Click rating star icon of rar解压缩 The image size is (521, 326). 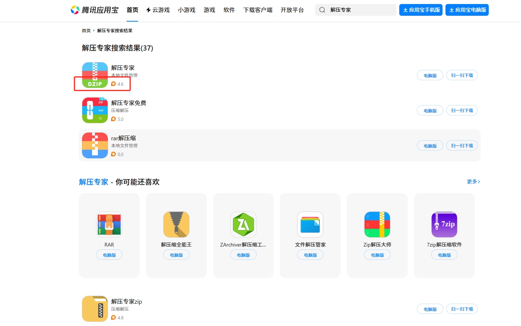(x=113, y=154)
